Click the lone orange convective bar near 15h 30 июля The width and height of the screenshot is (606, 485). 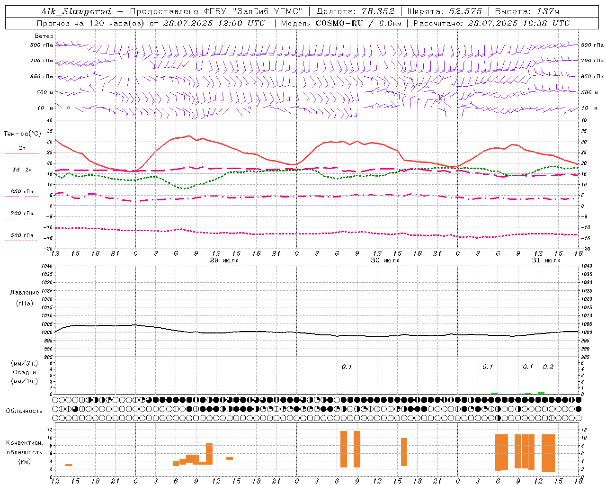(404, 452)
